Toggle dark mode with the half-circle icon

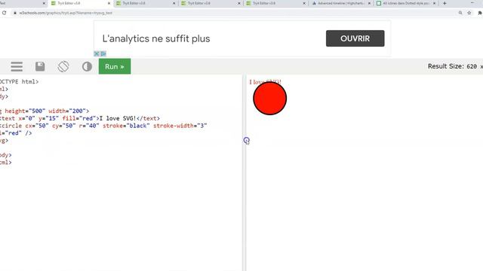[x=87, y=66]
